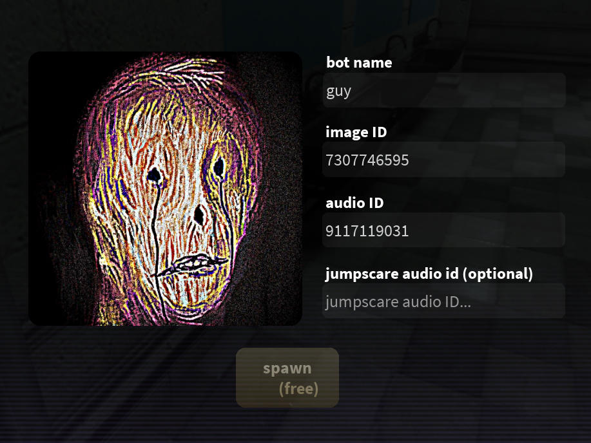Click the empty jumpscare audio ID field

(x=444, y=301)
